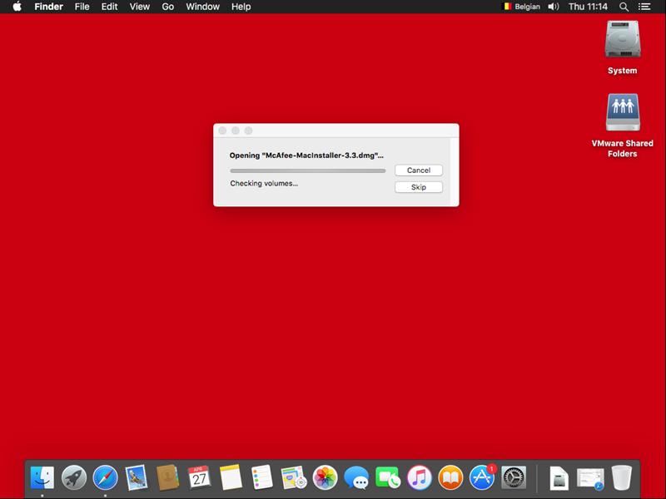Open Calendar from the Dock

click(199, 477)
